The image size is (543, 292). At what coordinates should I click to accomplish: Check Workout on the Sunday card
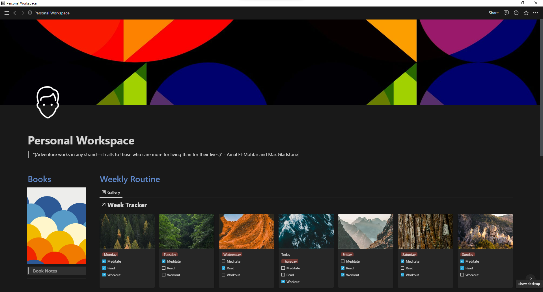pyautogui.click(x=462, y=275)
